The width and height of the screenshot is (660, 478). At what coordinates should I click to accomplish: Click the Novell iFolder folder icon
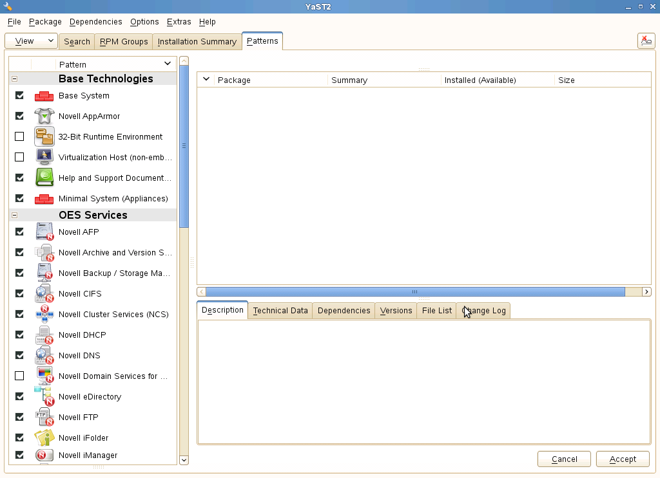coord(44,437)
